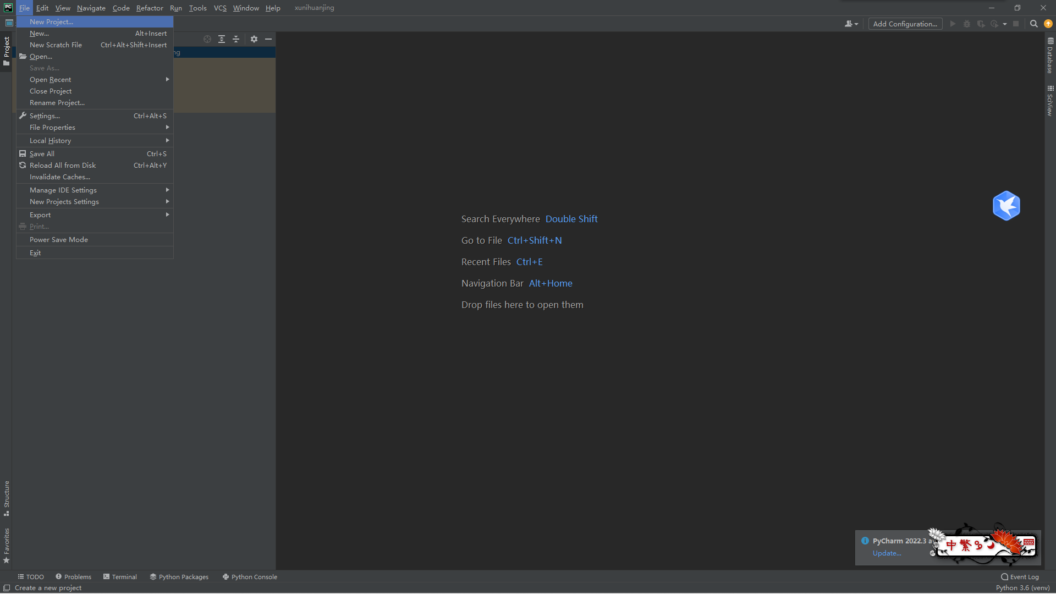Click Run with Coverage icon
The width and height of the screenshot is (1056, 594).
[981, 24]
